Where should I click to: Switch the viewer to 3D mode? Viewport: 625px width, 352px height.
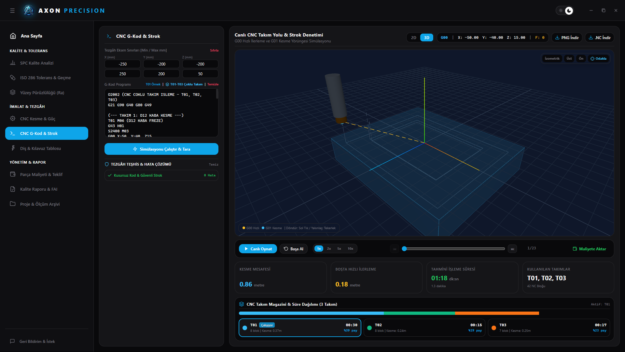click(426, 37)
